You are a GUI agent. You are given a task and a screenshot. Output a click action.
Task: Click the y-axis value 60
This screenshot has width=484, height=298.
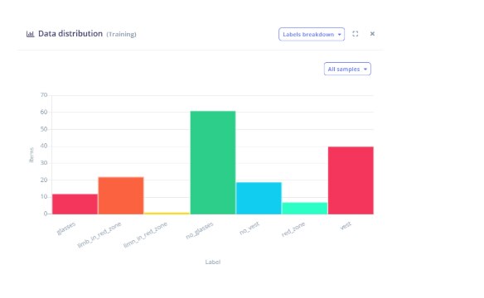(x=44, y=112)
